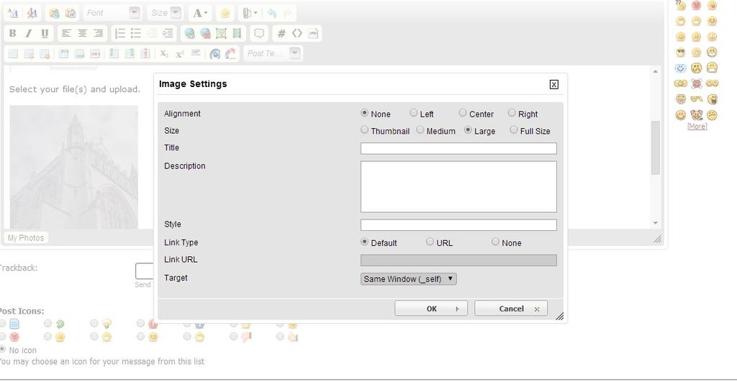Switch to the My Photos tab
Image resolution: width=737 pixels, height=382 pixels.
[26, 237]
